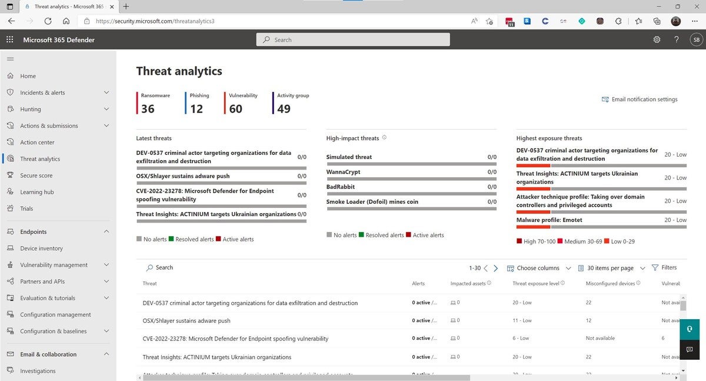Click the Learning hub icon
The height and width of the screenshot is (381, 706).
(10, 192)
